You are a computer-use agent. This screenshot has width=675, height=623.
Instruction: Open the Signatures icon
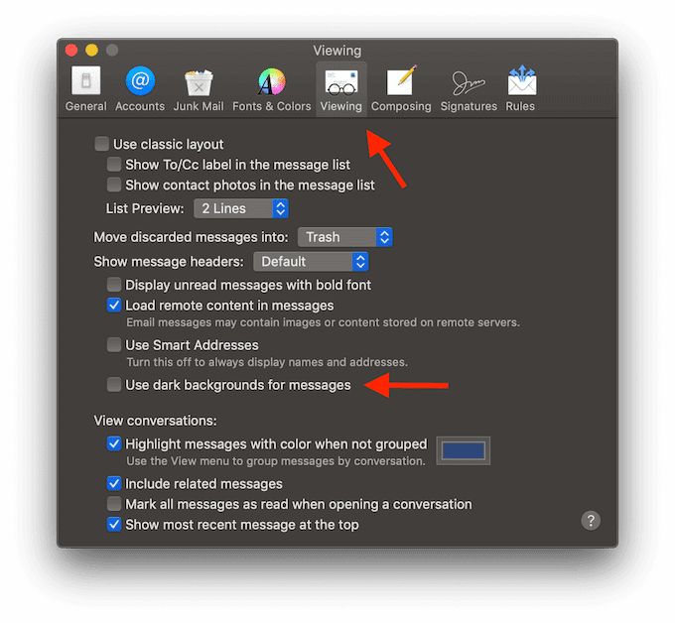pyautogui.click(x=469, y=82)
